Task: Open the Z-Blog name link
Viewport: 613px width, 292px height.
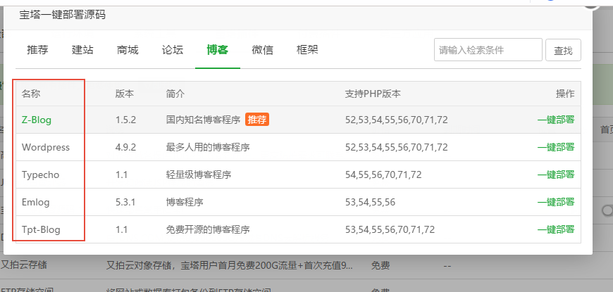Action: point(37,120)
